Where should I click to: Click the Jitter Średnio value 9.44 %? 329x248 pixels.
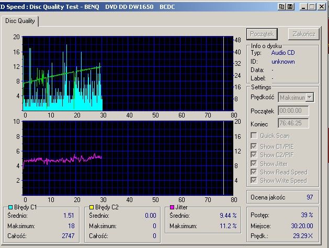(228, 216)
